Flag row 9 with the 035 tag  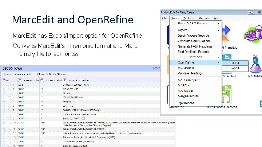click(x=9, y=118)
